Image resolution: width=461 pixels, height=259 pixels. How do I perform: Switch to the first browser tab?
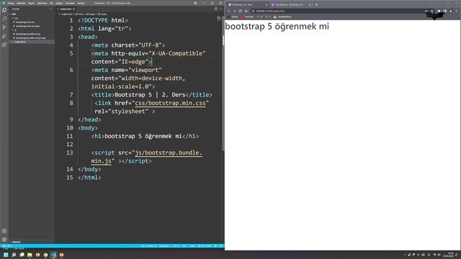point(248,5)
